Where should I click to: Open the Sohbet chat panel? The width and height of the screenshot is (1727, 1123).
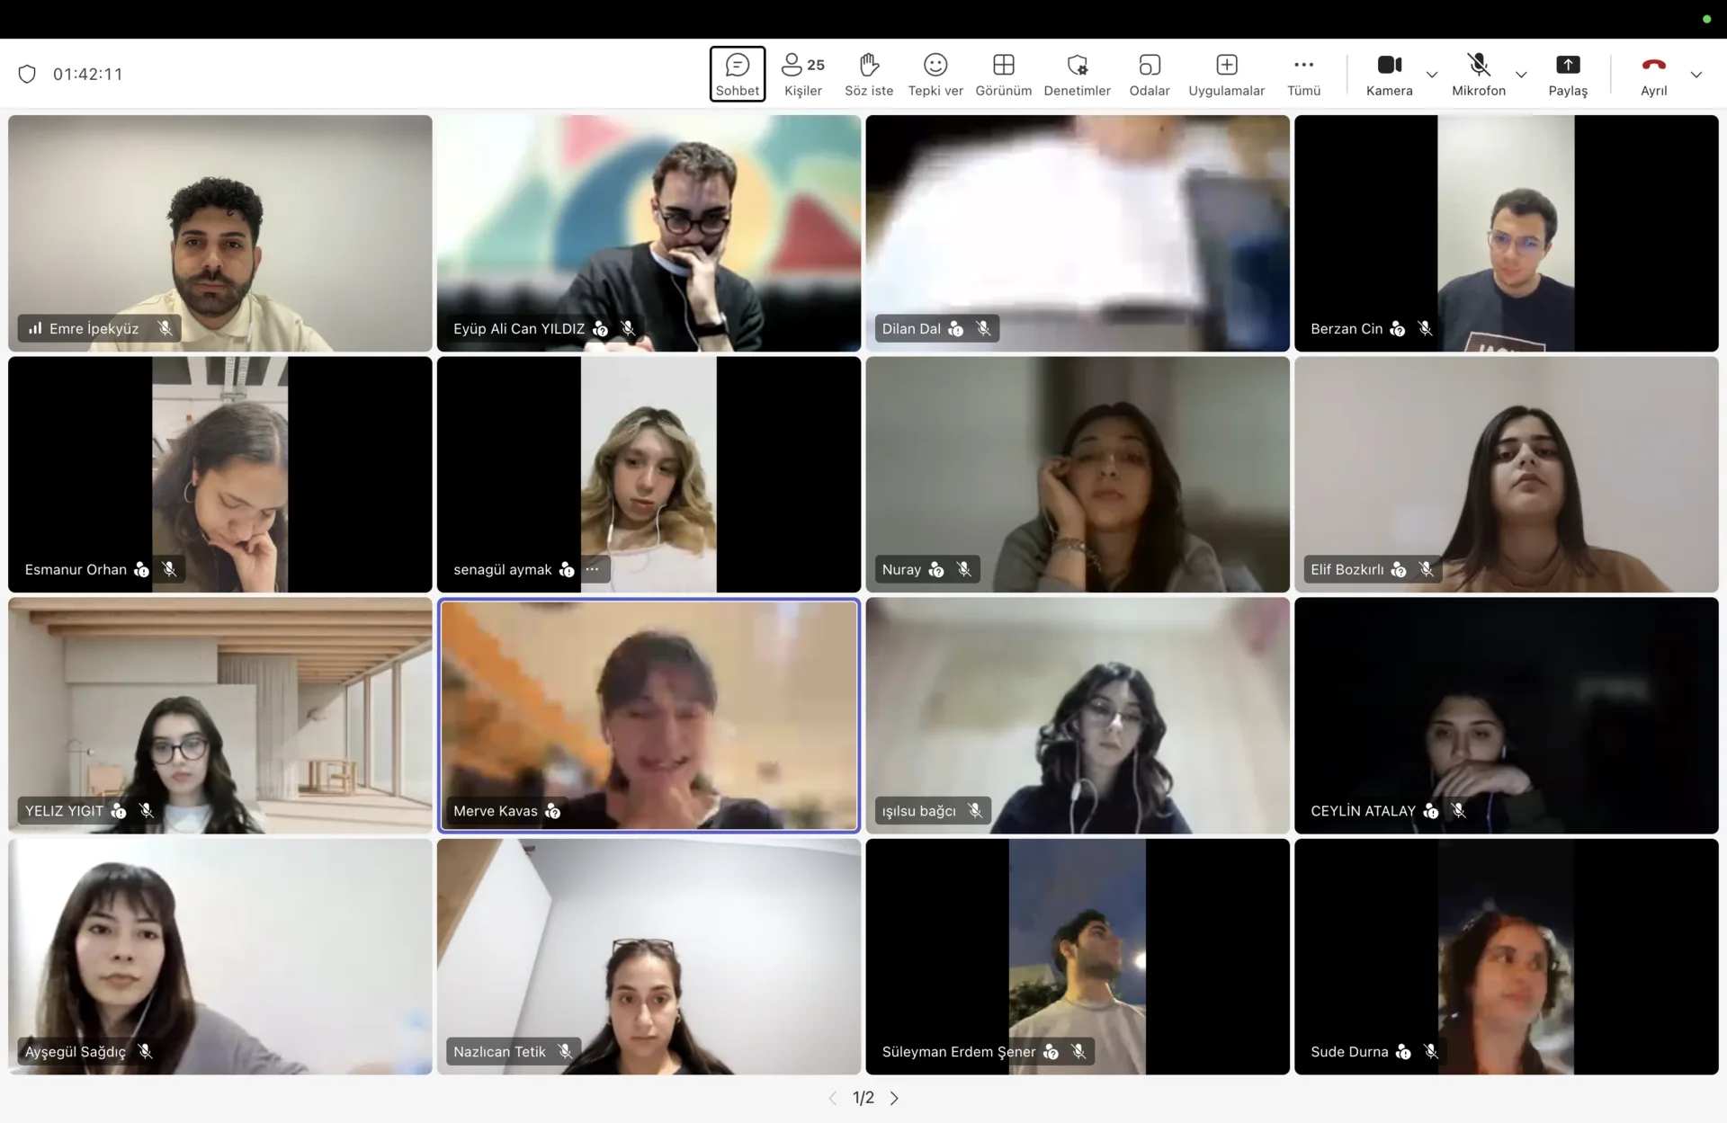(x=737, y=74)
